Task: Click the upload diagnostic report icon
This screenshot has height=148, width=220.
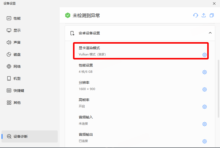Action: pyautogui.click(x=204, y=15)
